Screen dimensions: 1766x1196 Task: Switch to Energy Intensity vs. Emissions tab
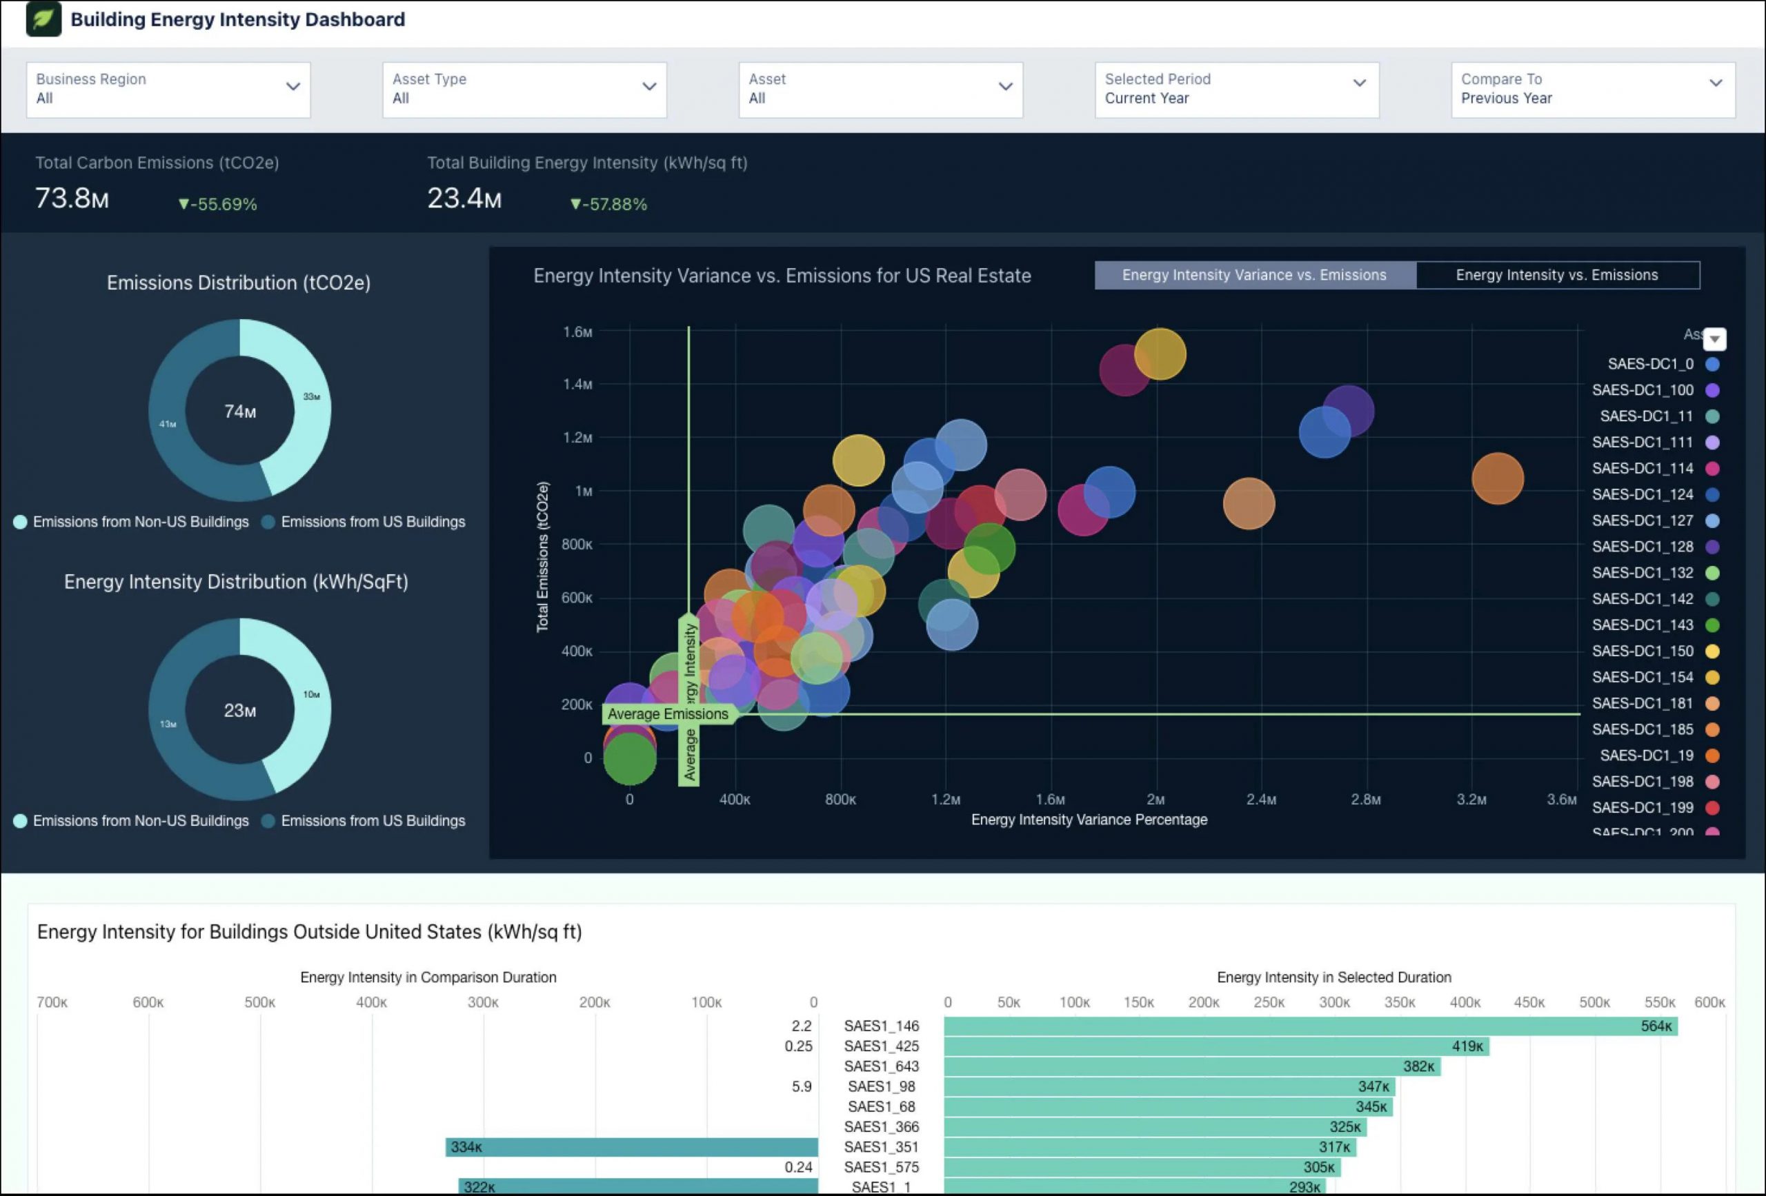1556,275
